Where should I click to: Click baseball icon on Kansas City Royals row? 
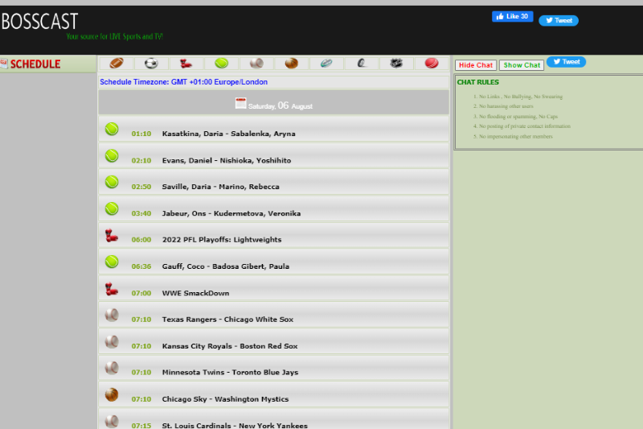pos(112,341)
